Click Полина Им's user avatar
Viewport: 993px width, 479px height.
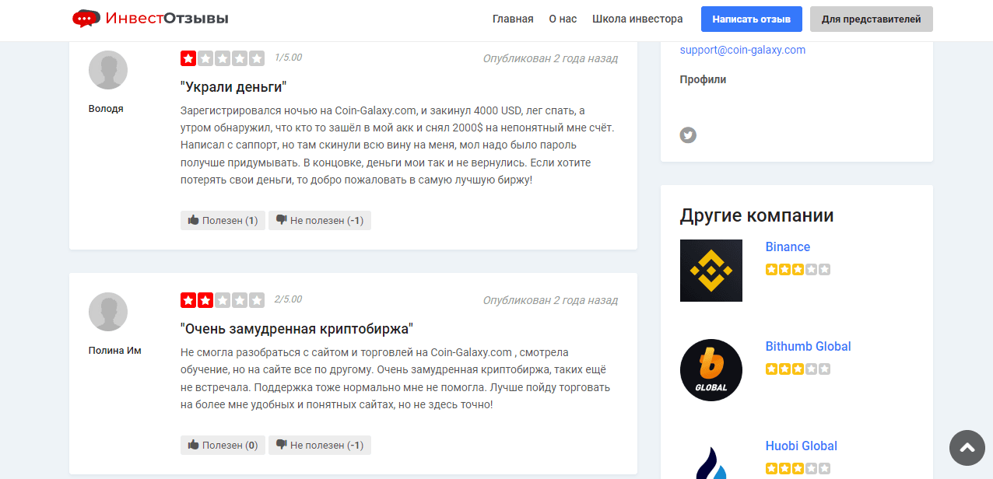click(x=108, y=312)
